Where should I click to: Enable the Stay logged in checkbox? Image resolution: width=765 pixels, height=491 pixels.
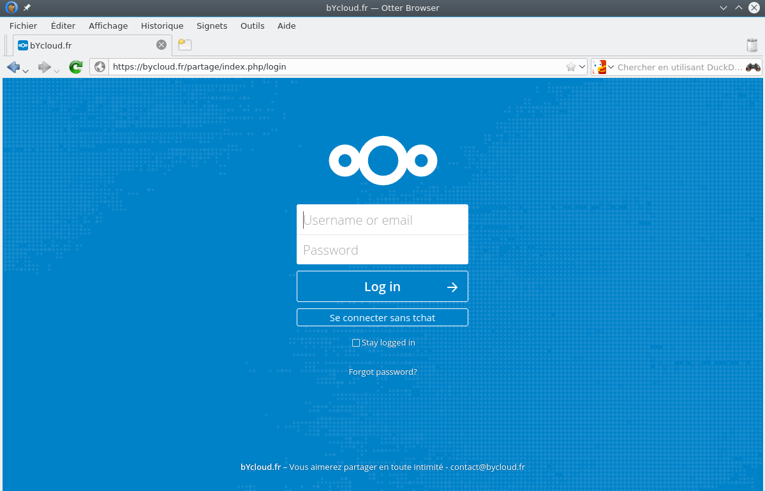[356, 343]
